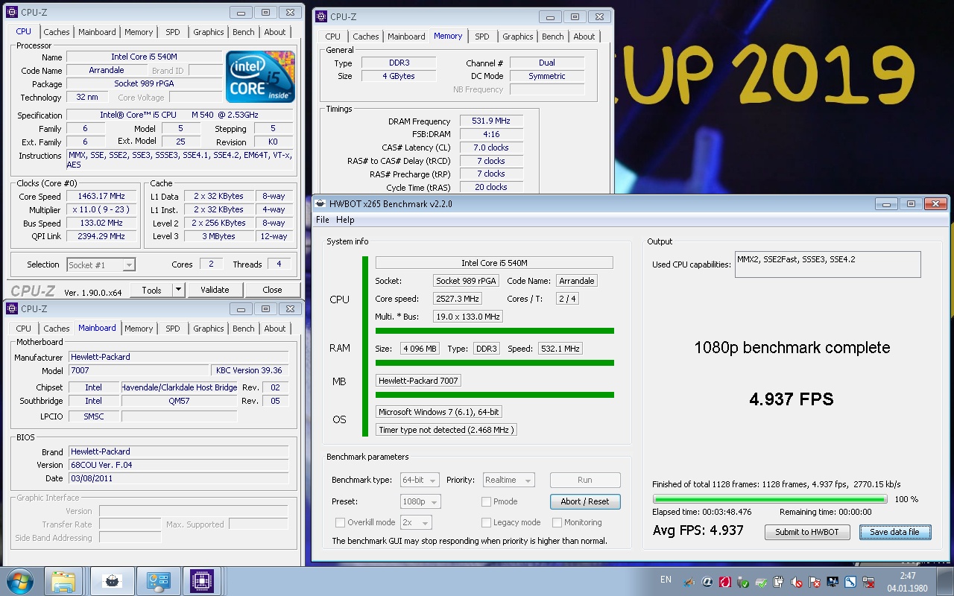
Task: Click the Used CPU capabilities text box
Action: point(827,264)
